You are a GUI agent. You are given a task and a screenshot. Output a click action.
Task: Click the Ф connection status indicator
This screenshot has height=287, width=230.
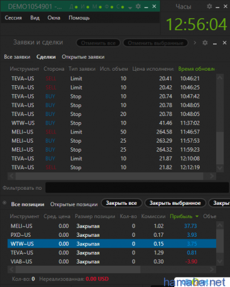tap(109, 7)
